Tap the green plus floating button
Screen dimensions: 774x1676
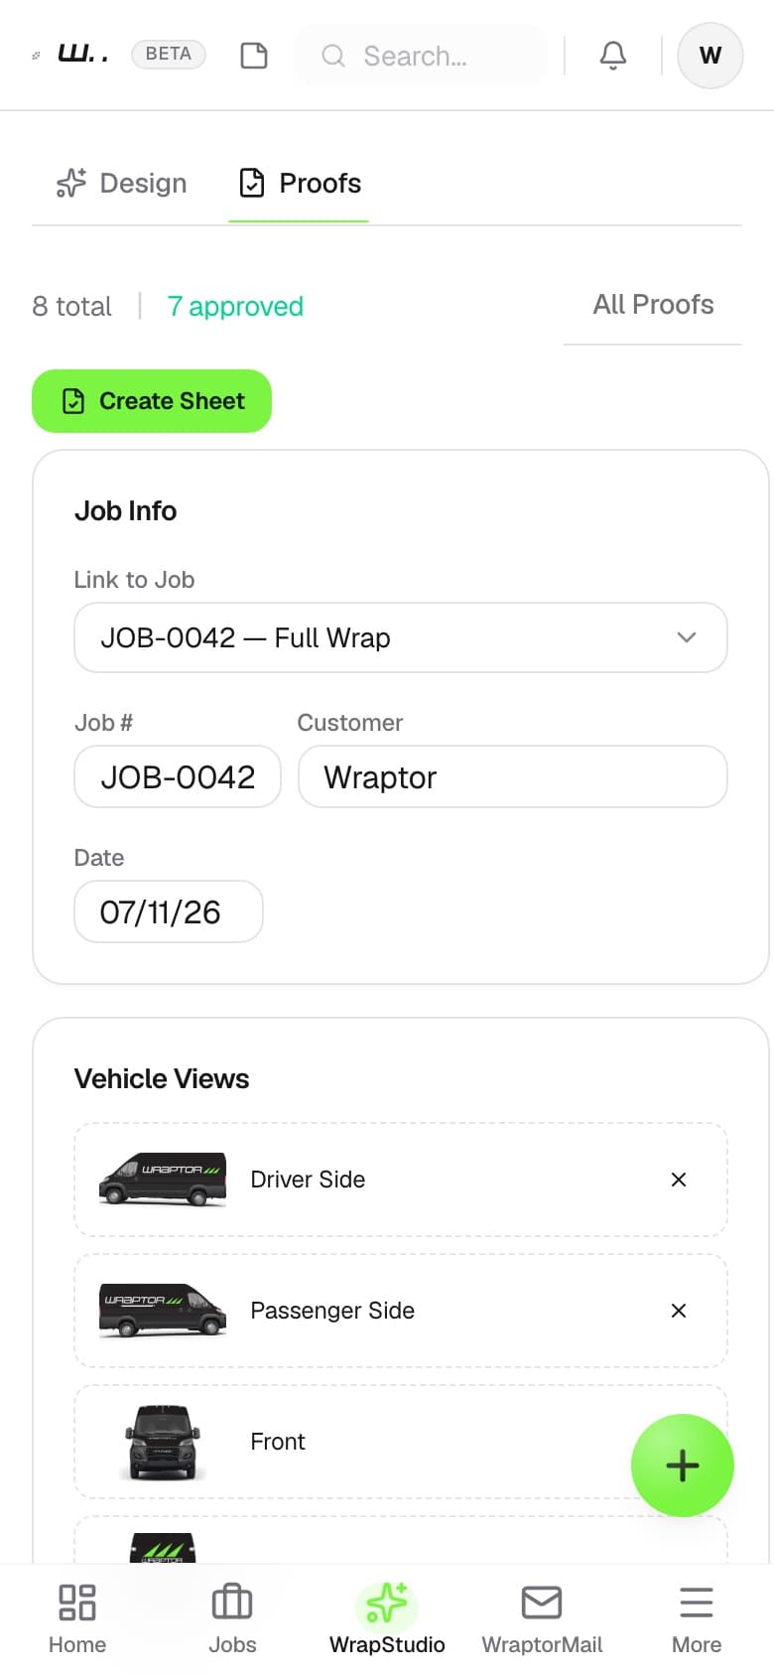[683, 1466]
